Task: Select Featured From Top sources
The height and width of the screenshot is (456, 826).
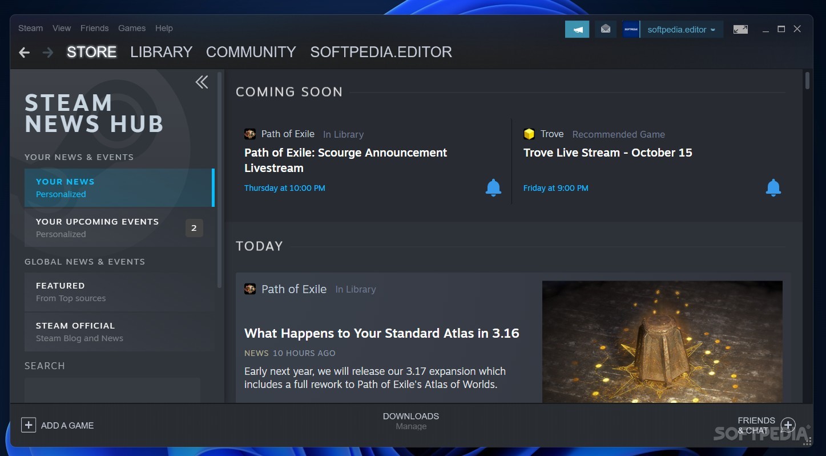Action: [x=119, y=291]
